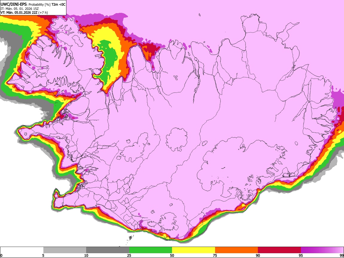Viewport: 344px width, 258px height.
Task: Click the red 90–95% legend segment
Action: click(x=279, y=250)
